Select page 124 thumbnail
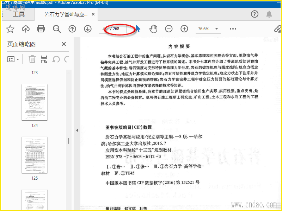282x211 pixels. pyautogui.click(x=35, y=102)
